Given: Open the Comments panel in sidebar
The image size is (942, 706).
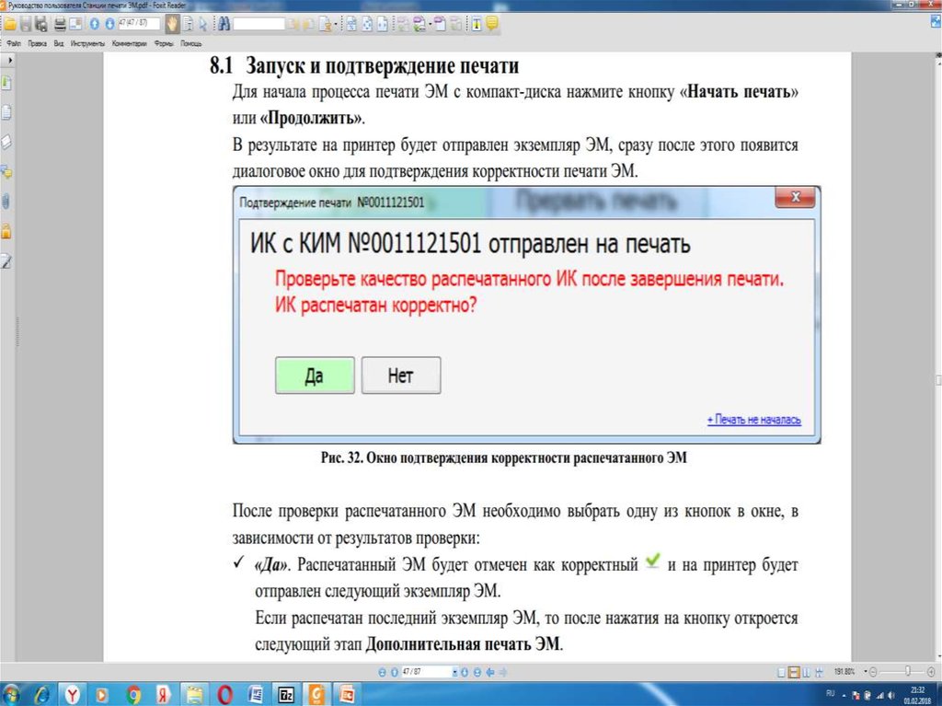Looking at the screenshot, I should click(6, 171).
